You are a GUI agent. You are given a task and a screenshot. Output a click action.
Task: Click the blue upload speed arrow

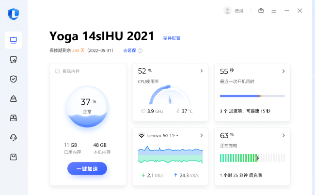175,175
